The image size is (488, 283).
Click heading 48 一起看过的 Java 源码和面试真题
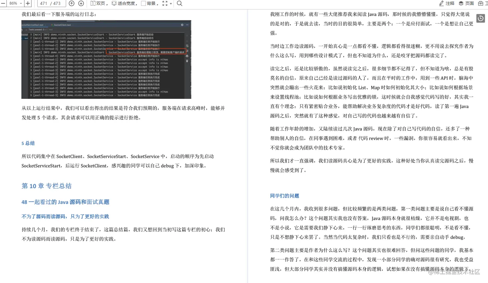pos(66,202)
